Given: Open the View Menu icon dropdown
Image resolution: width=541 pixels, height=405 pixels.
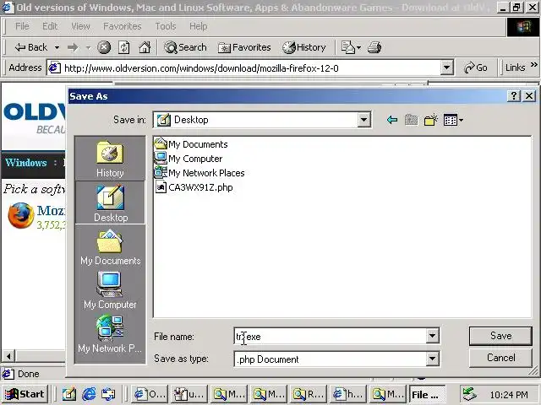Looking at the screenshot, I should pyautogui.click(x=453, y=120).
